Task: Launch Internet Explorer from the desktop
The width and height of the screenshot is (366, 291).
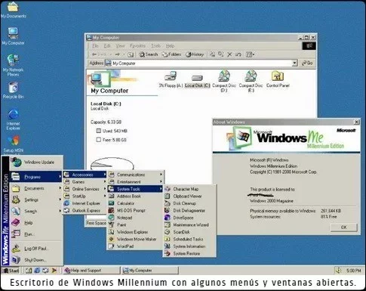Action: (x=13, y=119)
